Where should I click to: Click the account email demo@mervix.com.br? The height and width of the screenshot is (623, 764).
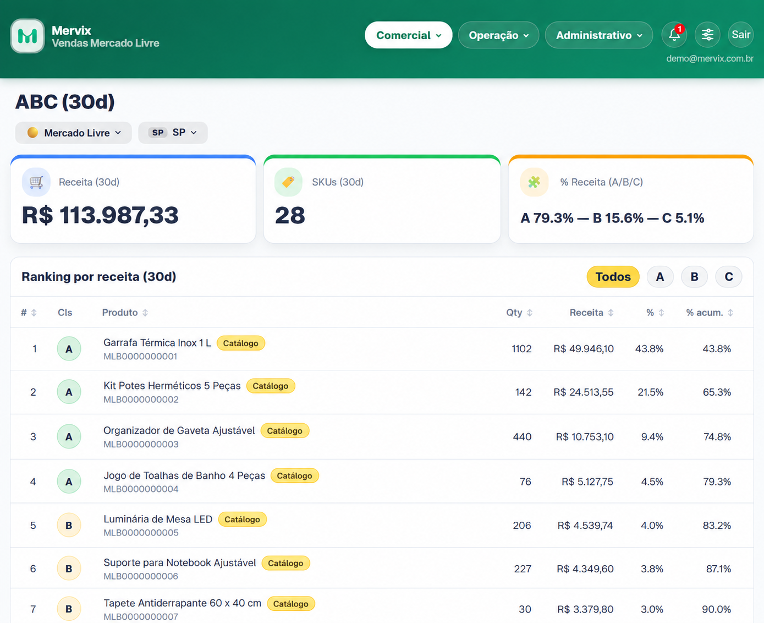coord(710,58)
